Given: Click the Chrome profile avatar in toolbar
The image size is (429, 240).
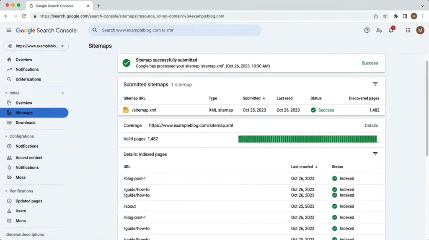Looking at the screenshot, I should 413,16.
